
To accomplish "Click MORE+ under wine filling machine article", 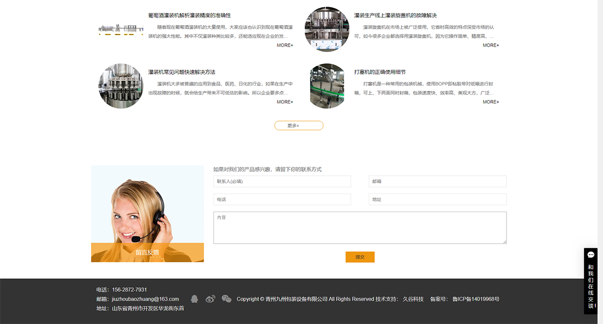I will [285, 45].
